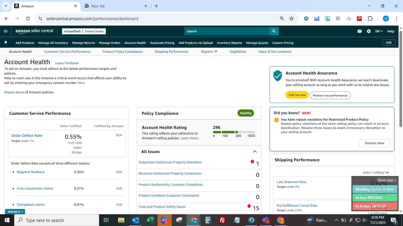Click the blue bar chart extension icon
The width and height of the screenshot is (403, 226).
tap(317, 19)
